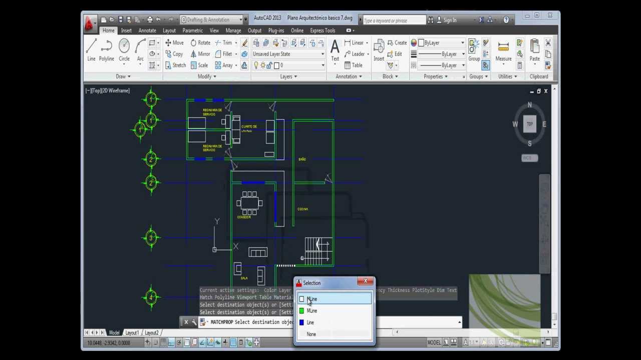641x360 pixels.
Task: Toggle the MODEL space status bar button
Action: click(434, 342)
